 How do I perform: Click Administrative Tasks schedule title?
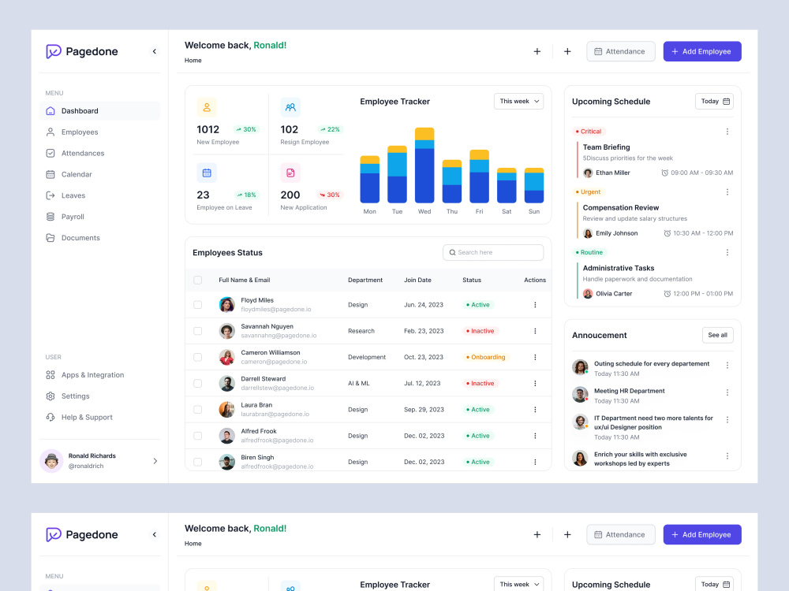point(619,269)
